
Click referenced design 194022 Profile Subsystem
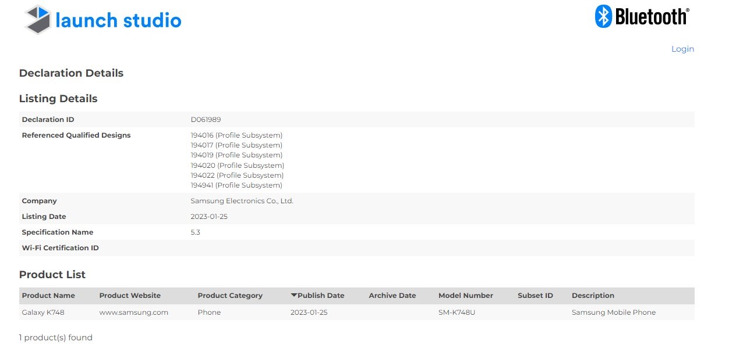(x=237, y=175)
